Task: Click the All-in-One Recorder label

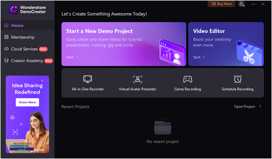Action: (88, 89)
